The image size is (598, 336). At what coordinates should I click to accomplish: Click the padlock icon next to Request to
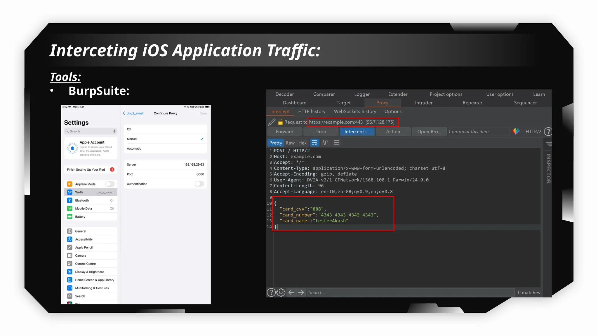coord(280,122)
